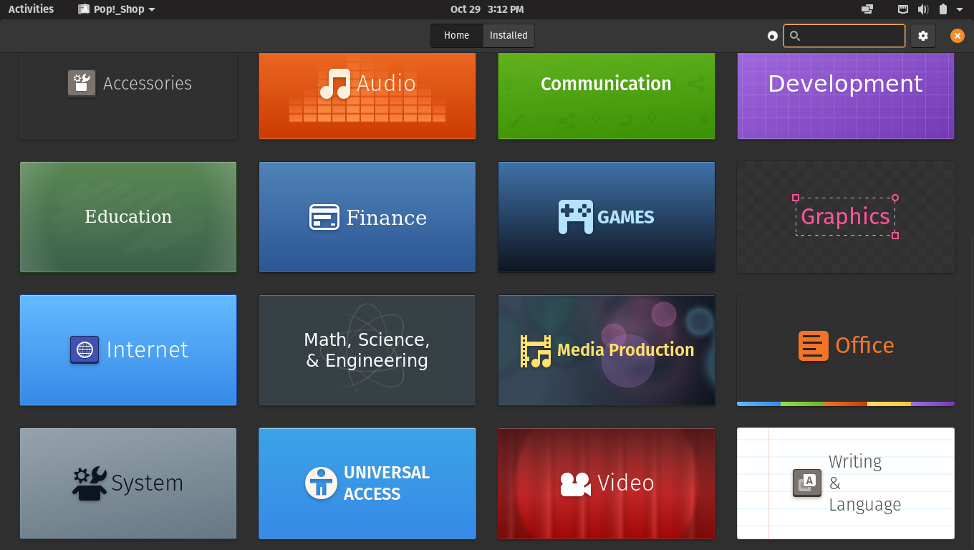The width and height of the screenshot is (974, 550).
Task: Open the Communication category
Action: tap(607, 95)
